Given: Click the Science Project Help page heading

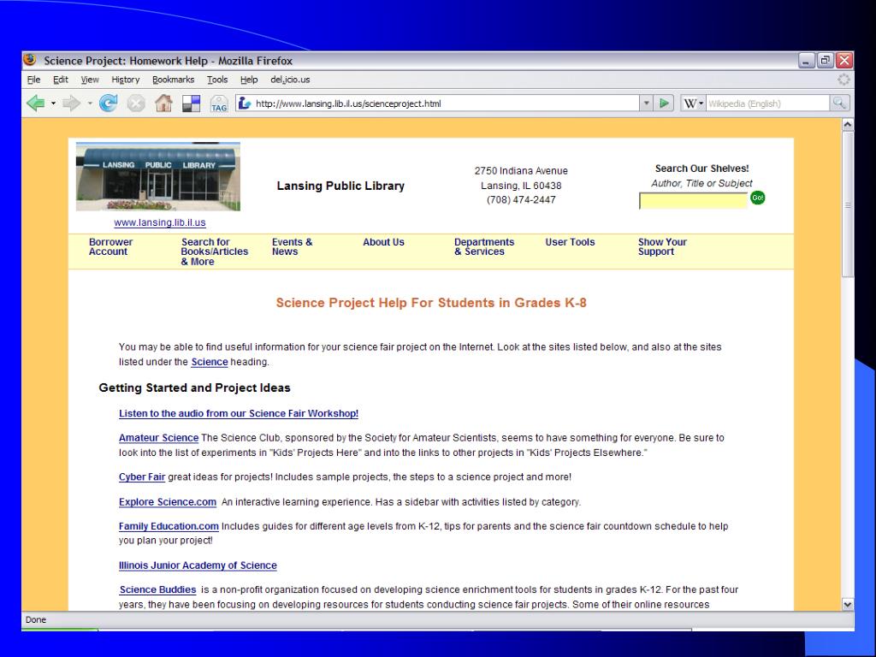Looking at the screenshot, I should click(431, 303).
